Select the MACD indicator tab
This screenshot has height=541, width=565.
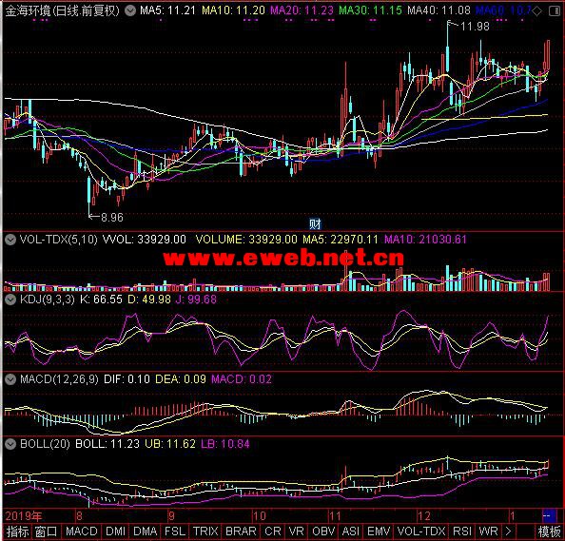82,531
